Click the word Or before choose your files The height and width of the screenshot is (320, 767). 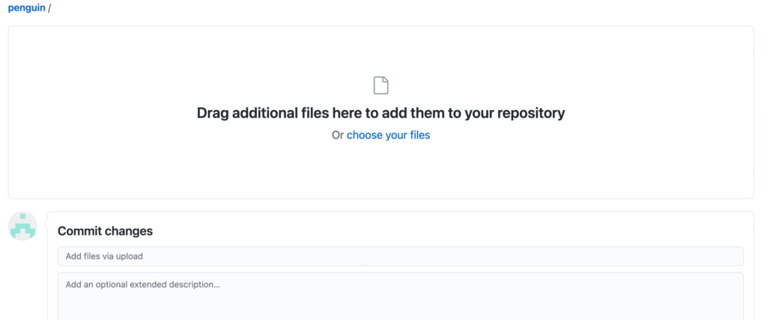(338, 135)
